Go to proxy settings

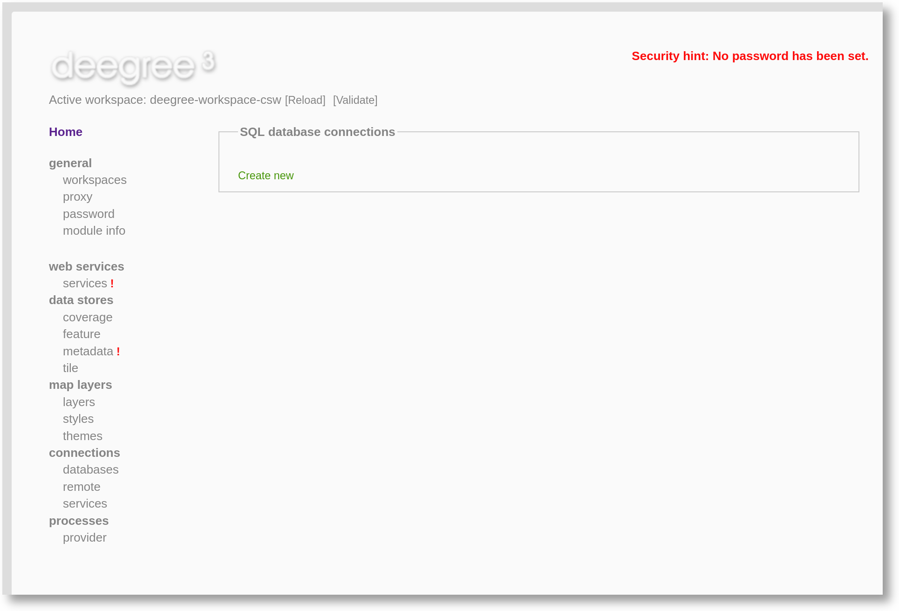[77, 197]
